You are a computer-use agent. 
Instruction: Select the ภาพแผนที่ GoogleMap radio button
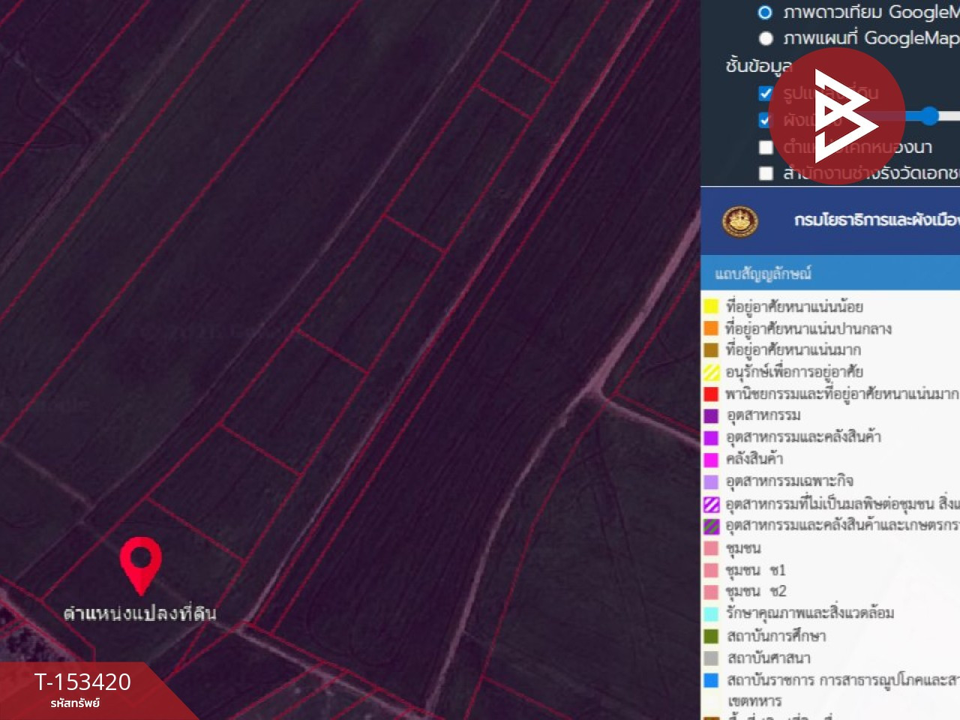pyautogui.click(x=765, y=38)
